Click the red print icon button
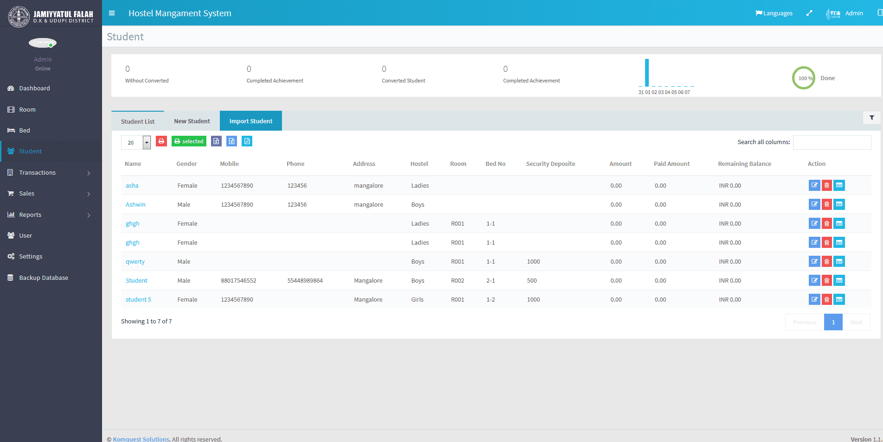 click(x=161, y=141)
